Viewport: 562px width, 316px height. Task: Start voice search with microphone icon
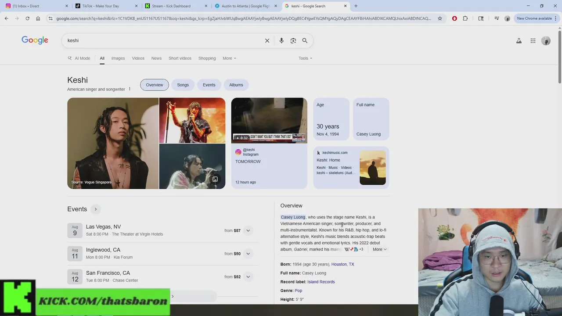coord(281,40)
